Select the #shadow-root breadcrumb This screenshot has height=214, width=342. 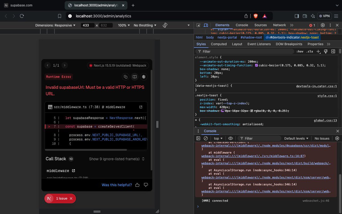tap(251, 37)
